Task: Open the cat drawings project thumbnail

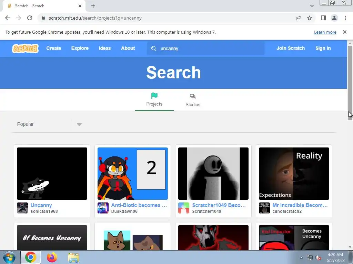Action: [133, 238]
